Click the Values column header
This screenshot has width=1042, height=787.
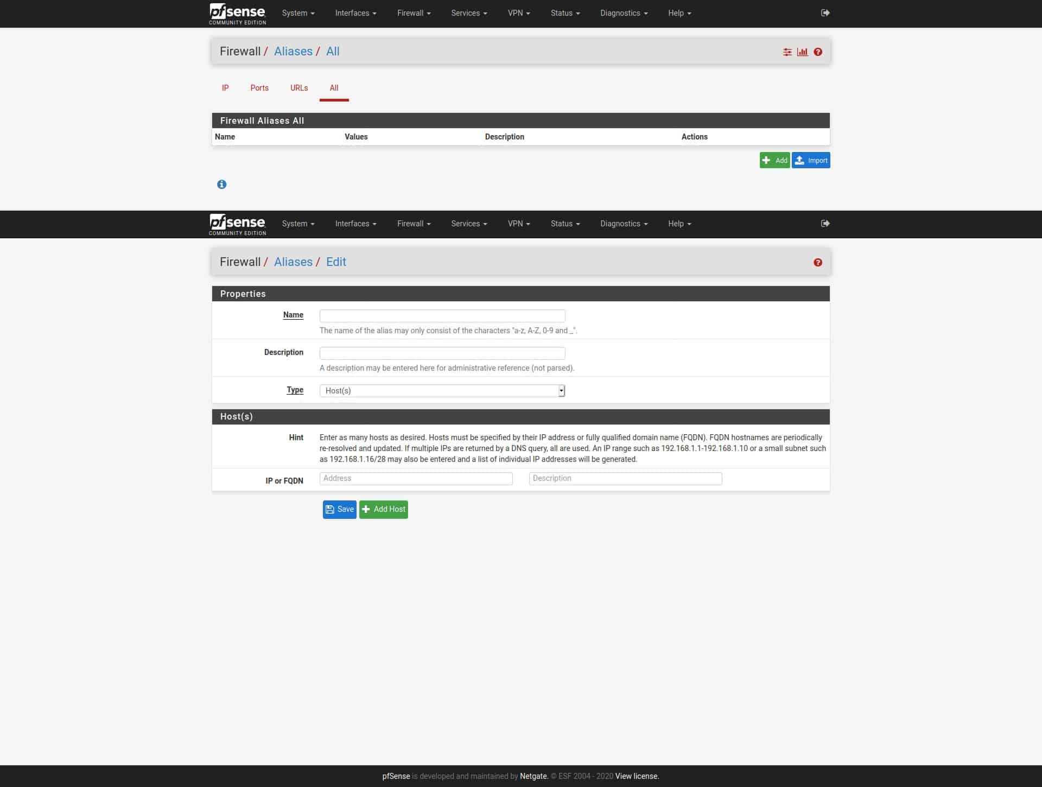[x=356, y=137]
